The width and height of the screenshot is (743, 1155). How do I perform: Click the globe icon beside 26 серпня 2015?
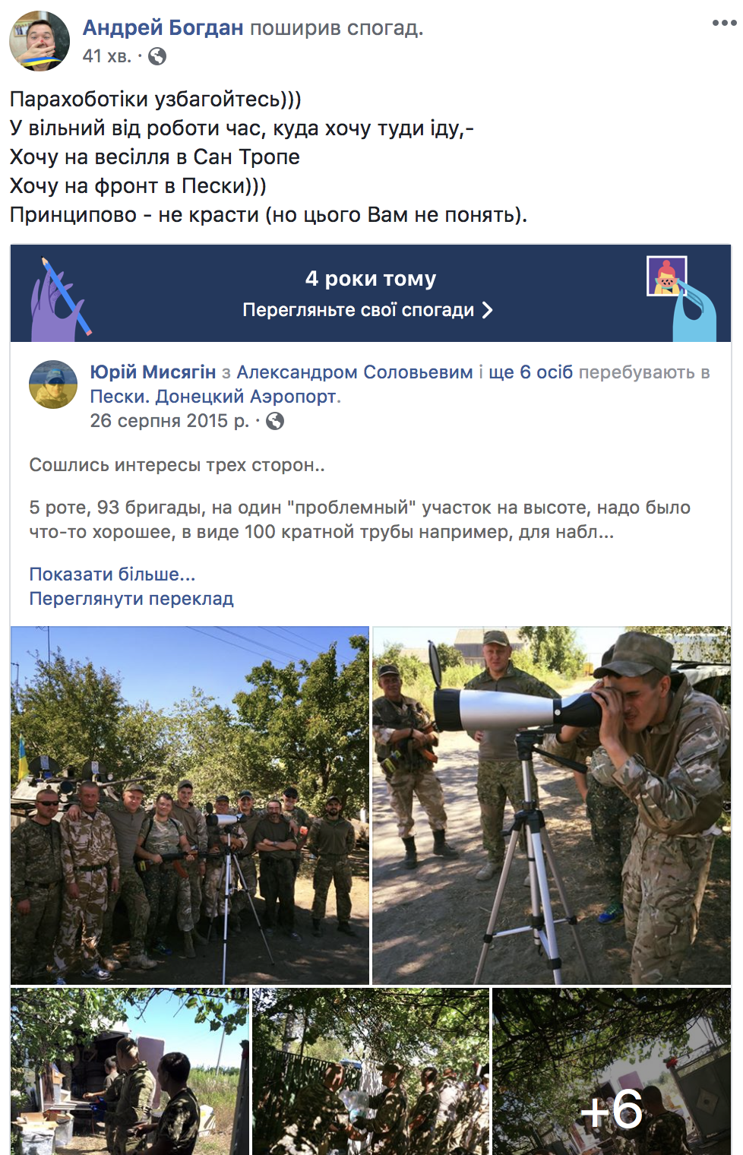275,421
